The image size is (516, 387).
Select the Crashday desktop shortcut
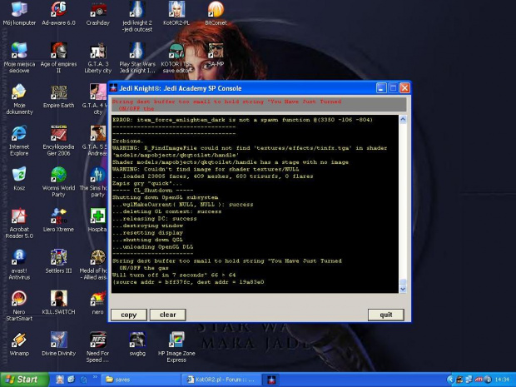[97, 14]
